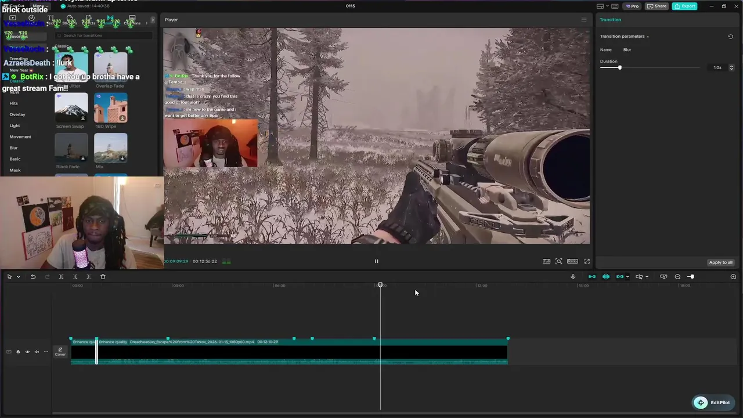Viewport: 743px width, 418px height.
Task: Delete right of playhead
Action: pyautogui.click(x=89, y=276)
